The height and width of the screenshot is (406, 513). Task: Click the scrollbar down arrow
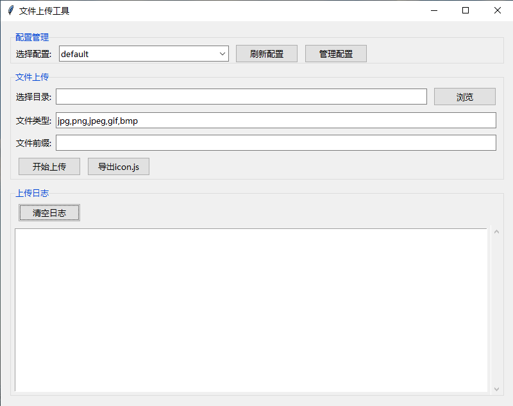[496, 388]
